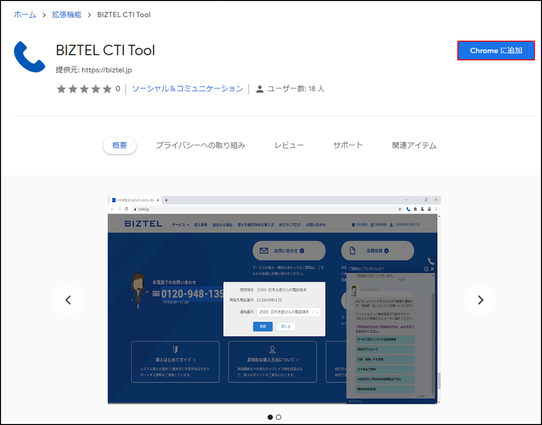
Task: Open the サポート tab
Action: coord(348,145)
